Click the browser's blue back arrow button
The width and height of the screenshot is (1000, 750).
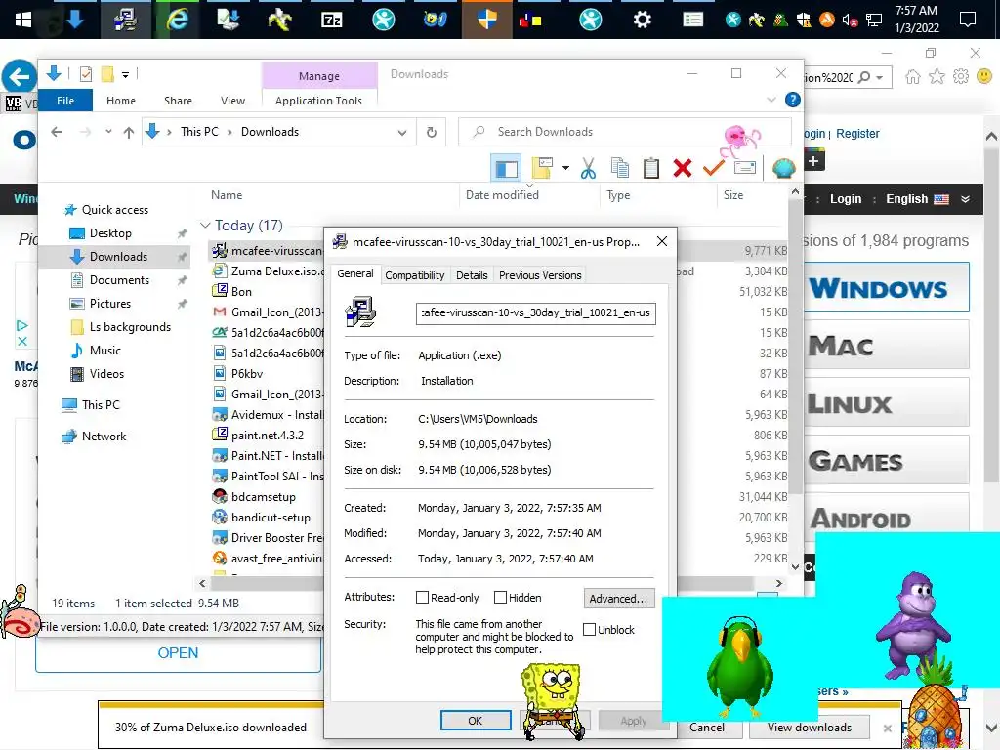tap(19, 77)
